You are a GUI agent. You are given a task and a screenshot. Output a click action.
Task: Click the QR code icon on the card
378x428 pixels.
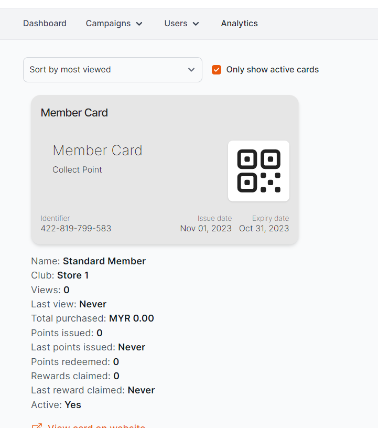coord(258,171)
